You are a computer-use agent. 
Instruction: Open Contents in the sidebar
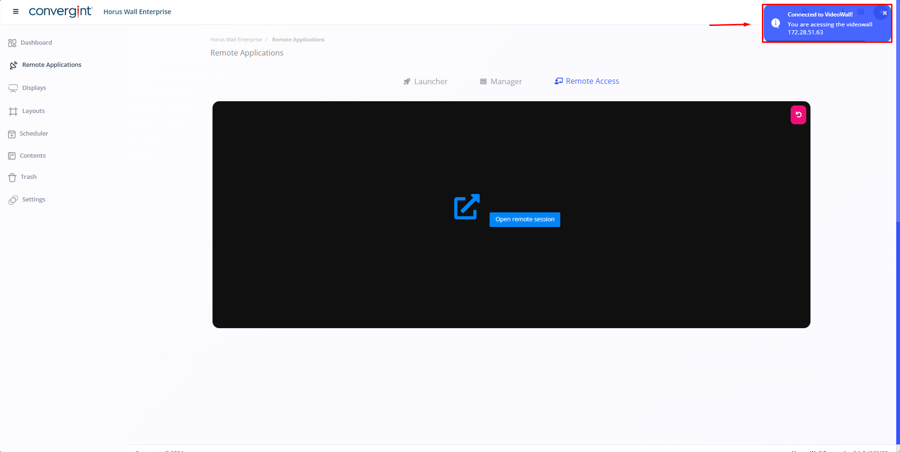tap(33, 156)
